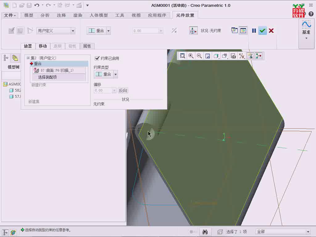
Task: Open the display style options
Action: (x=216, y=56)
